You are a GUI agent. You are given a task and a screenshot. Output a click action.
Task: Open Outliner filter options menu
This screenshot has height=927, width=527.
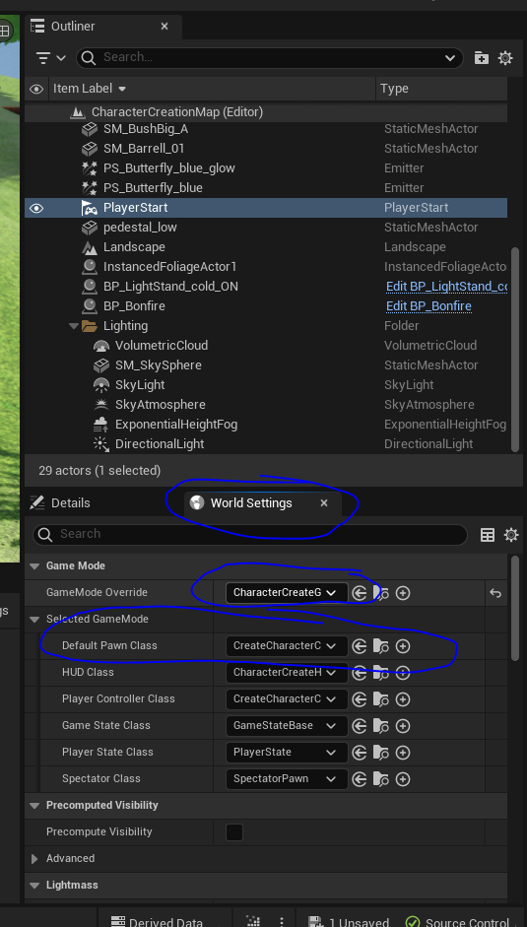click(x=50, y=57)
